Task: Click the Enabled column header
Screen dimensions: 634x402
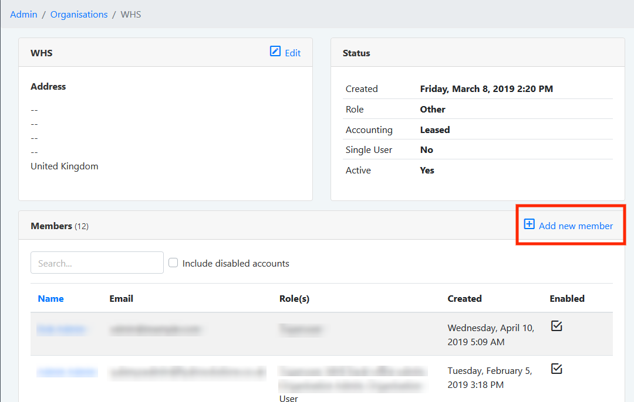Action: point(566,298)
